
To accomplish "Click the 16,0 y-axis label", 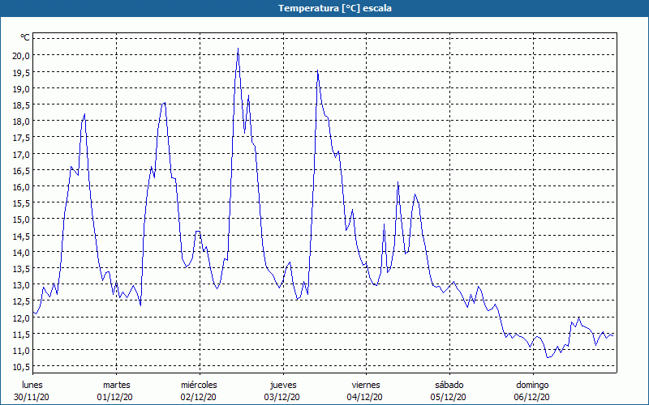I will pos(21,187).
